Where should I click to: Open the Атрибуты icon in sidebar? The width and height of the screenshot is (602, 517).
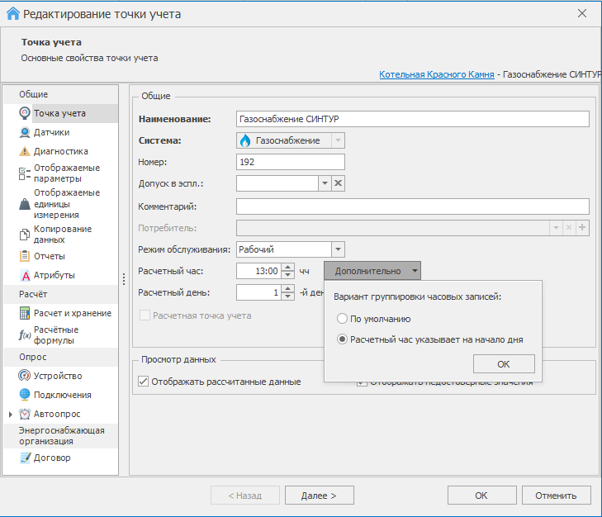(25, 275)
